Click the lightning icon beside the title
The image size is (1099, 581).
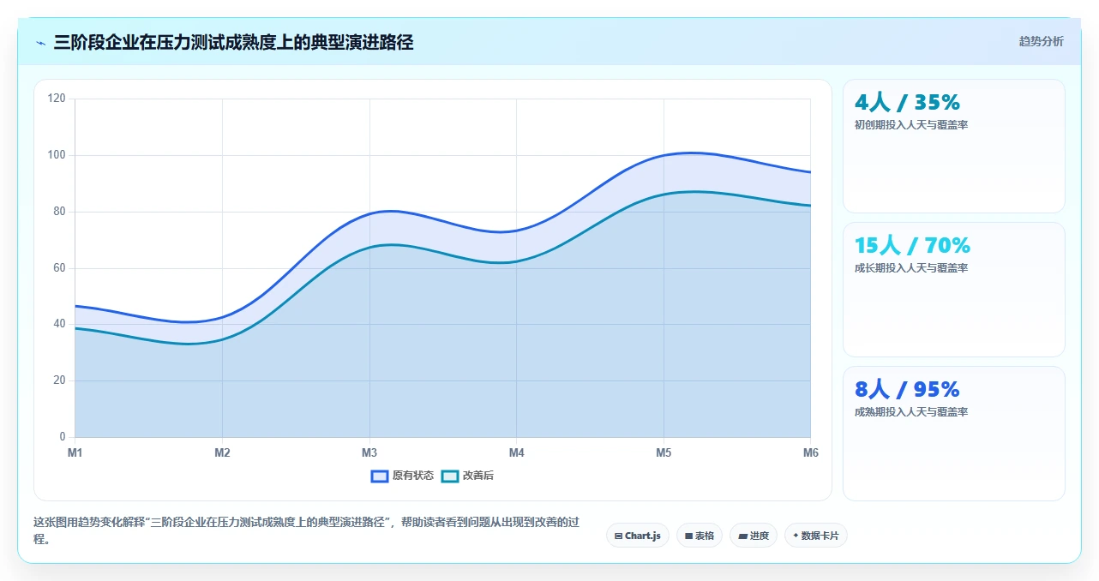[x=40, y=43]
